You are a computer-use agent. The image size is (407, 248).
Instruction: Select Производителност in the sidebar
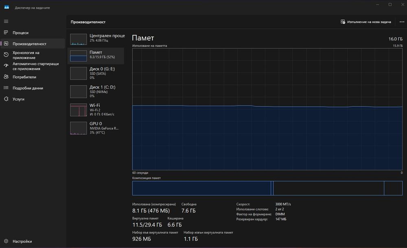[x=33, y=44]
